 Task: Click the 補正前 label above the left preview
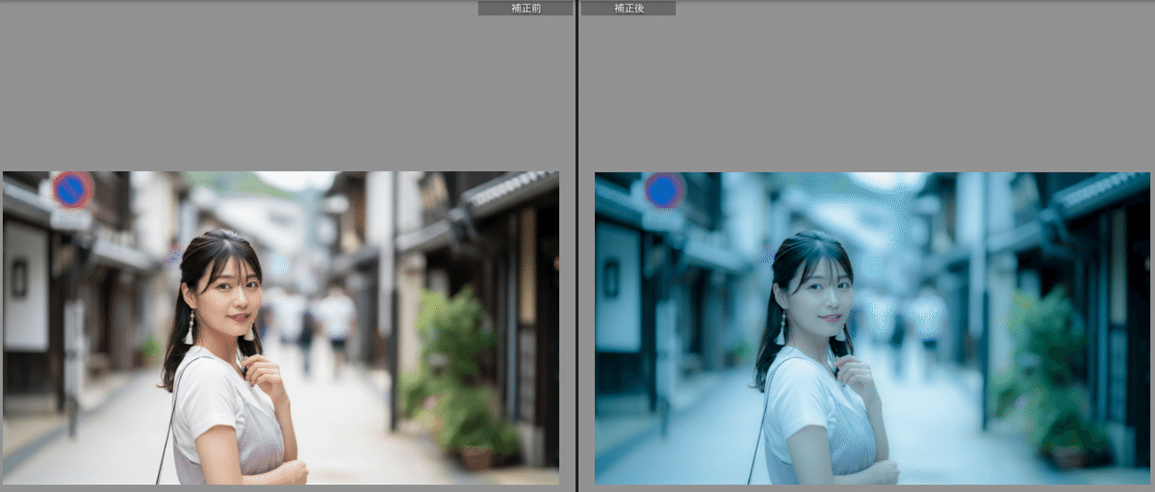526,8
